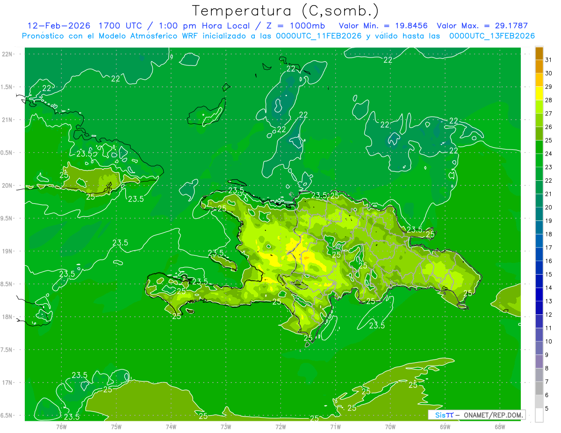The width and height of the screenshot is (561, 433).
Task: Click the legend value 7
Action: [547, 382]
